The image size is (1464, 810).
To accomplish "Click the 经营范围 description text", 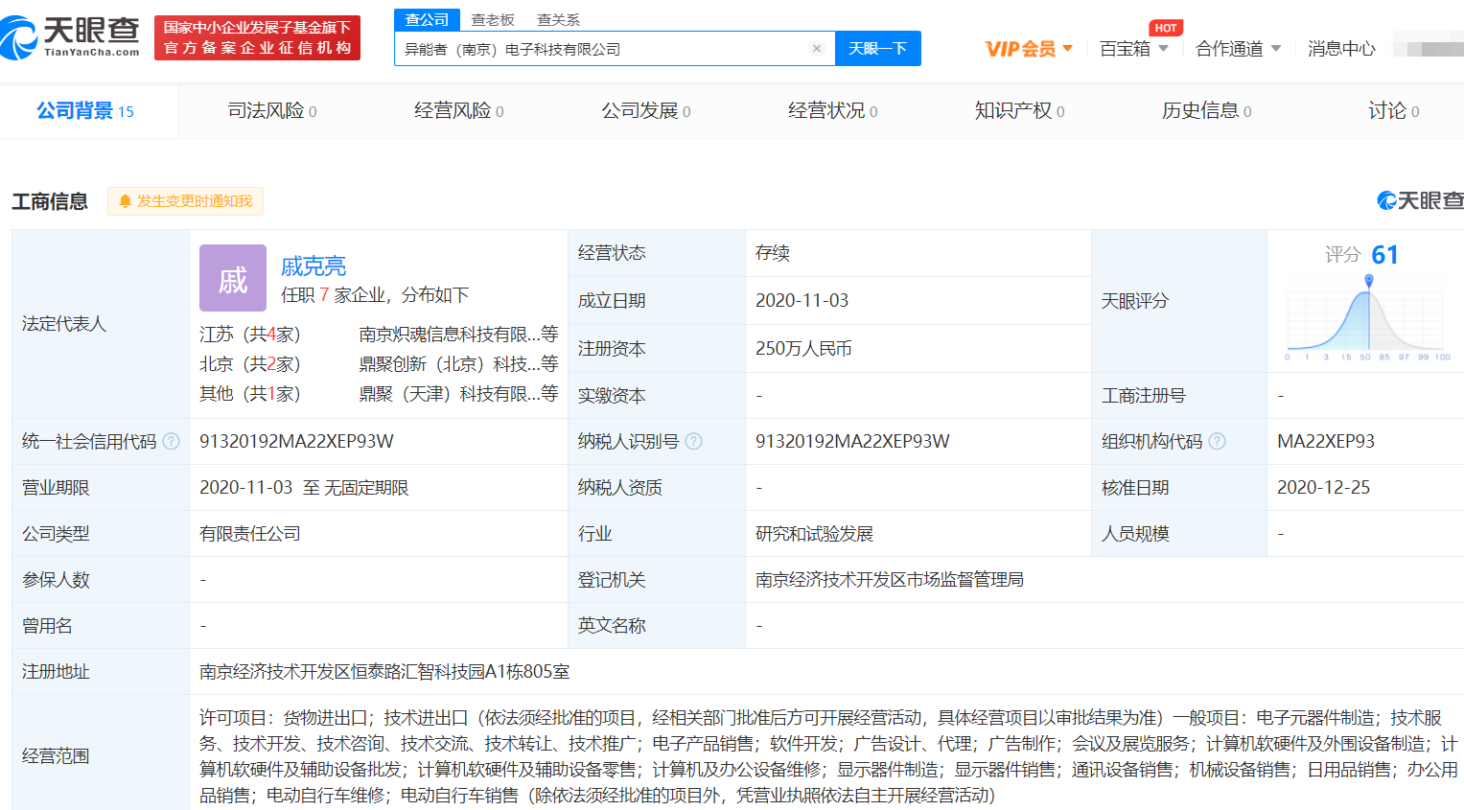I will tap(828, 756).
